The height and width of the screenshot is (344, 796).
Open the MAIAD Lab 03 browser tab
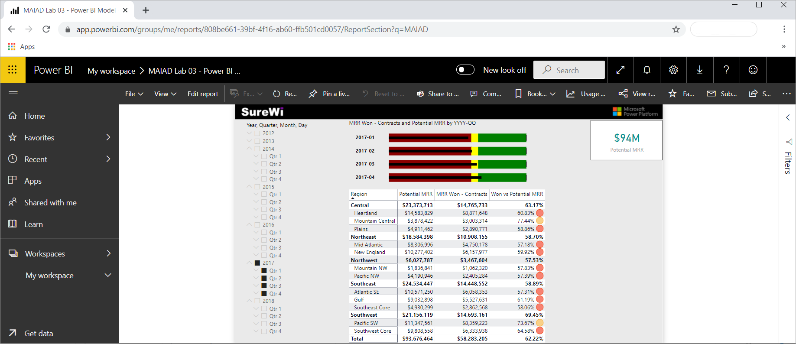[69, 10]
